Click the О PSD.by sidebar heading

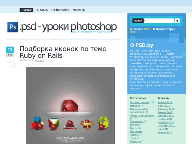coord(142,45)
